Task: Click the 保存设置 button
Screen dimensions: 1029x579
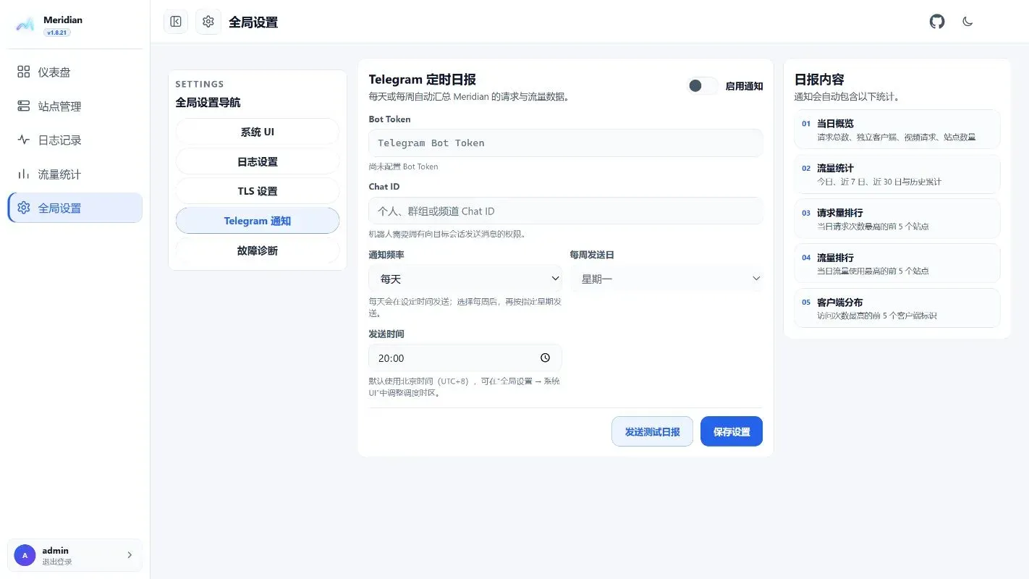Action: click(732, 431)
